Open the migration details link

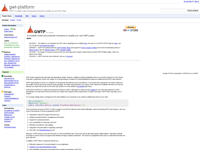coord(65,50)
